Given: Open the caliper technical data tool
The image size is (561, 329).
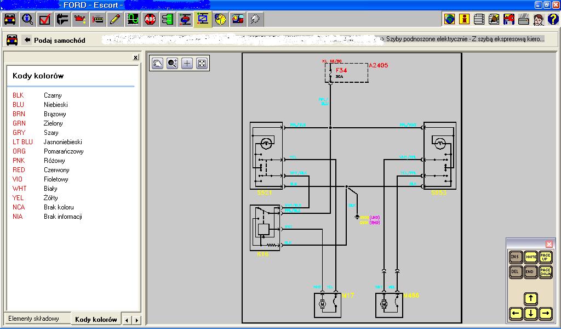Looking at the screenshot, I should click(62, 19).
